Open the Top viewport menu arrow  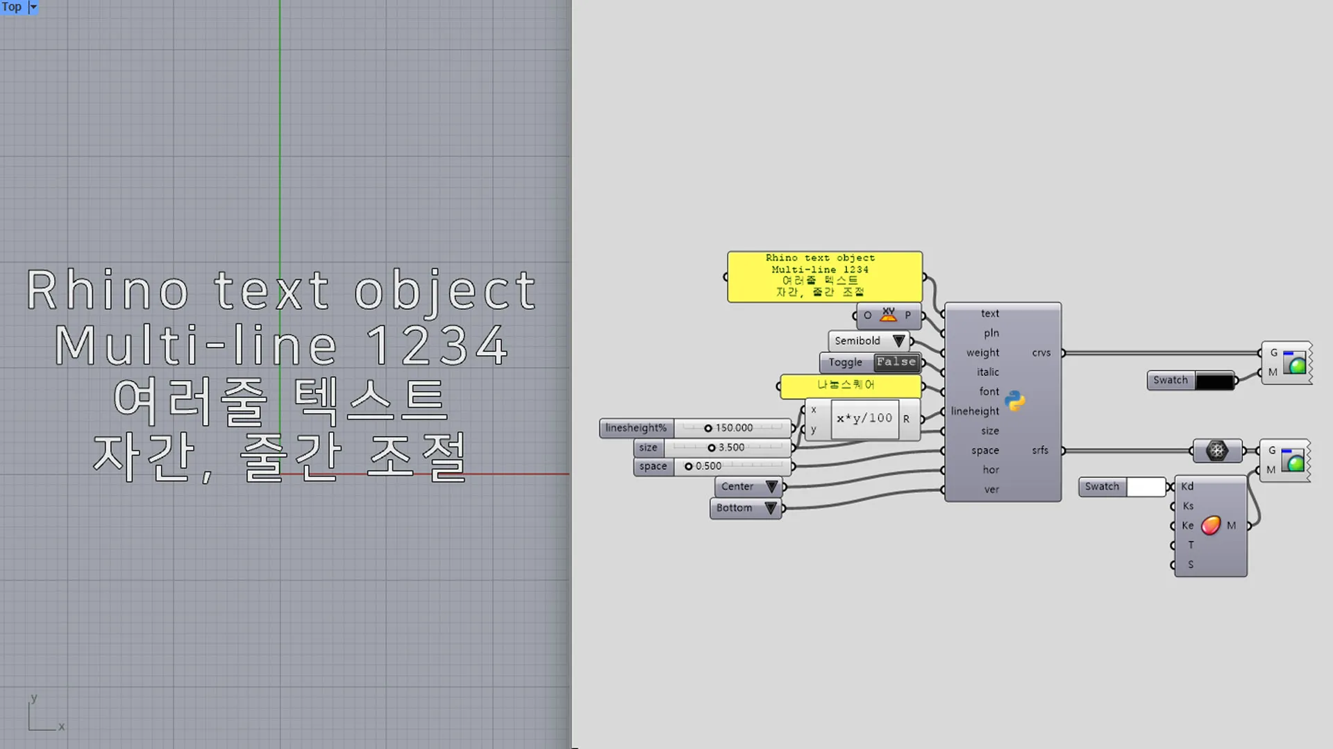click(33, 7)
